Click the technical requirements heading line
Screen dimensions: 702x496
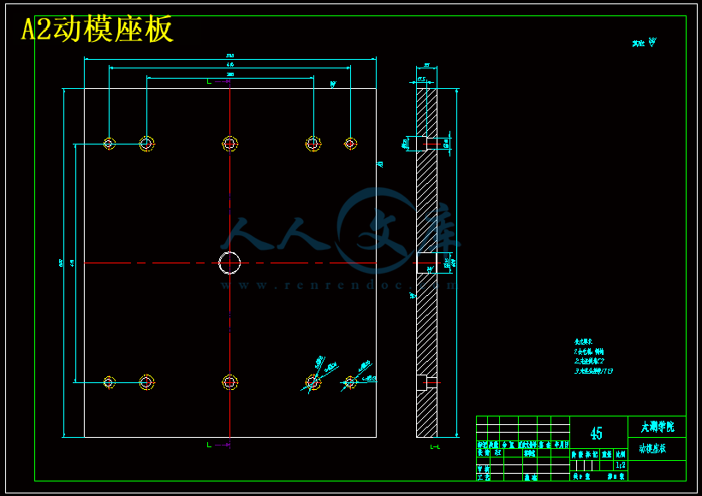pyautogui.click(x=583, y=342)
